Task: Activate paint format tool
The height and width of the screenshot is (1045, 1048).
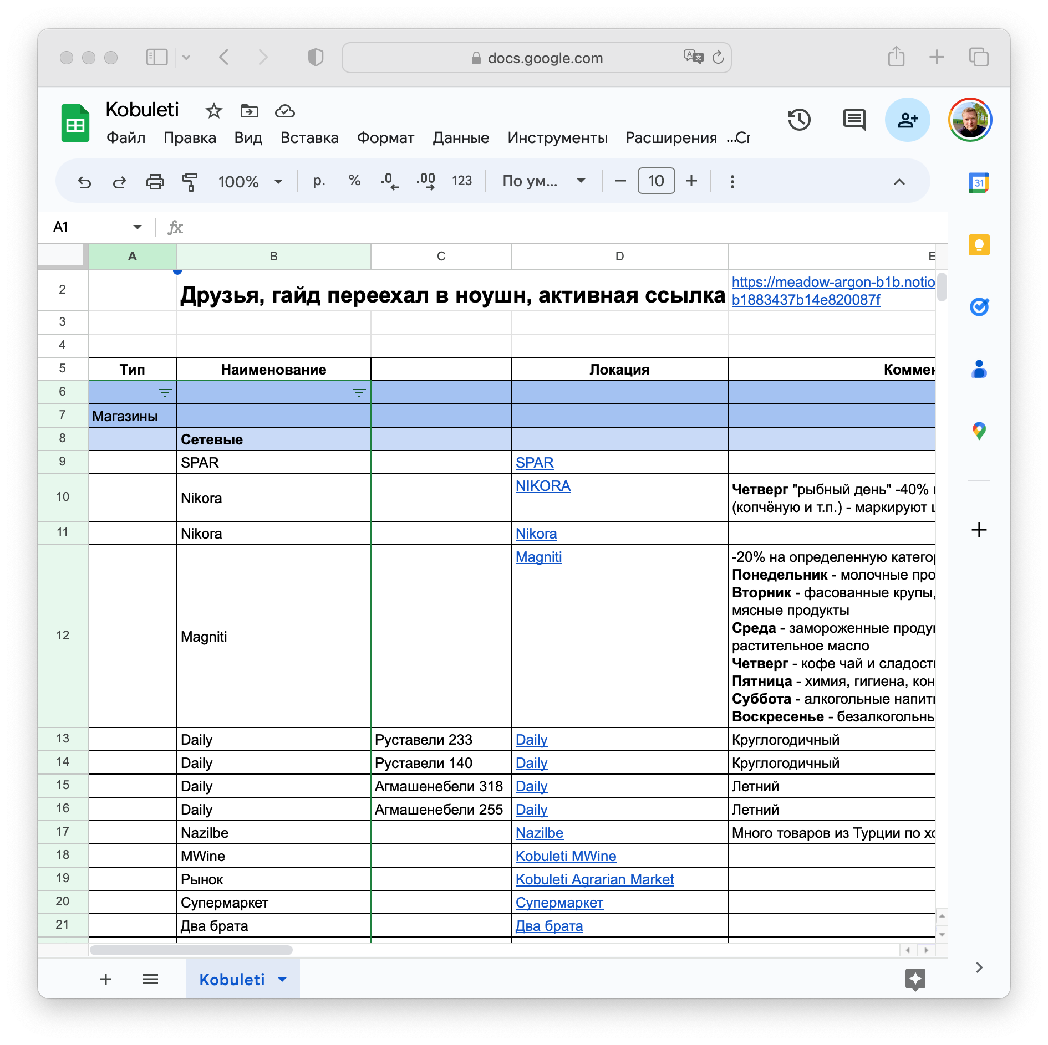Action: pyautogui.click(x=190, y=181)
